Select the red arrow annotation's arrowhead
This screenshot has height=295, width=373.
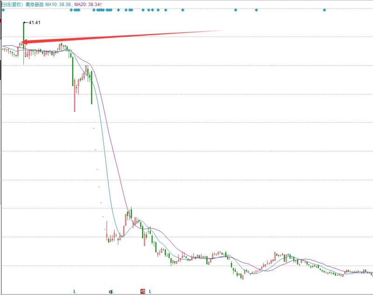click(22, 42)
